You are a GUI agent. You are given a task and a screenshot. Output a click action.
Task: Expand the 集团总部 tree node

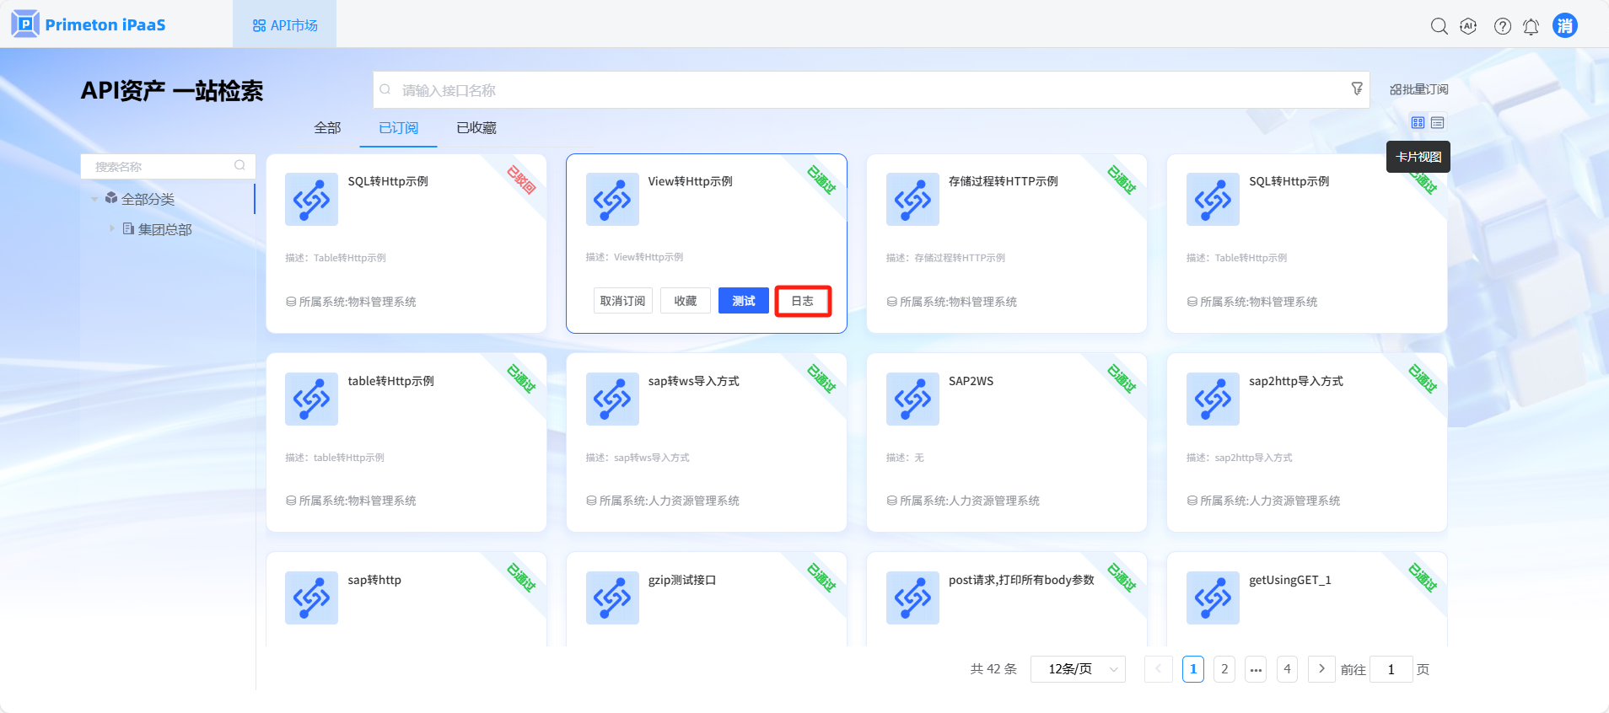pos(111,228)
